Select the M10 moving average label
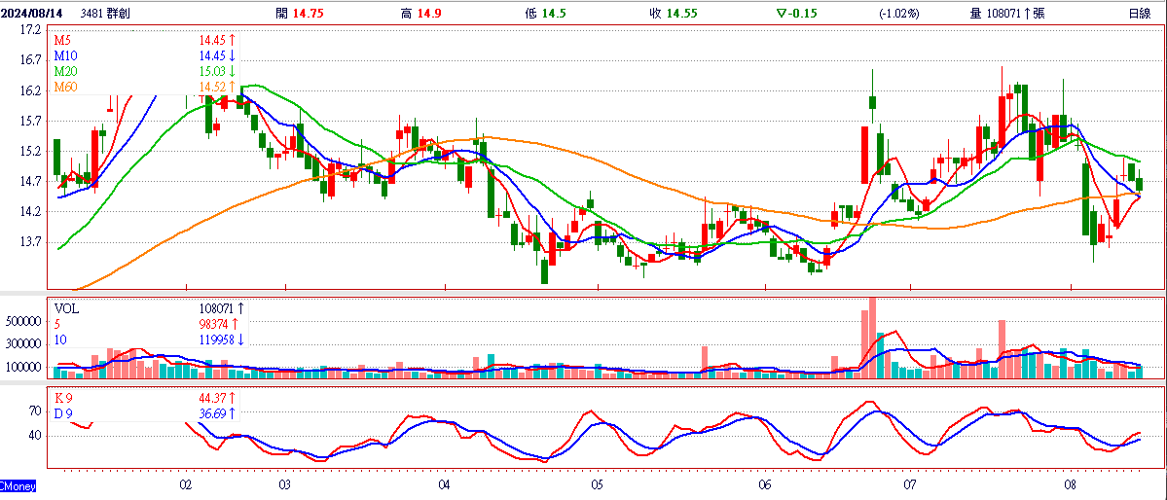Viewport: 1167px width, 500px height. pyautogui.click(x=65, y=55)
